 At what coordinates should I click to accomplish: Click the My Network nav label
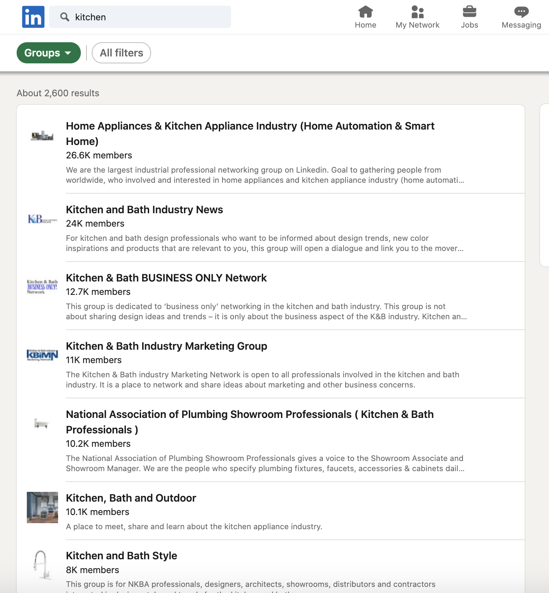point(417,25)
